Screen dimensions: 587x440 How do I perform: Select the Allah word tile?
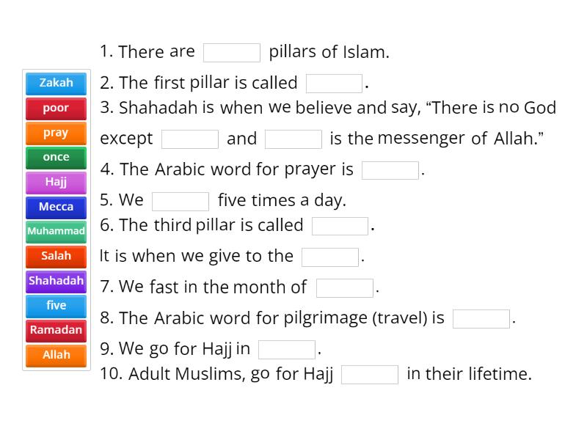pyautogui.click(x=56, y=355)
